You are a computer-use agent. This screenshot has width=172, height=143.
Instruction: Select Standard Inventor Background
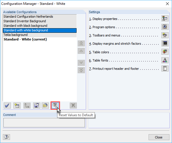click(40, 21)
